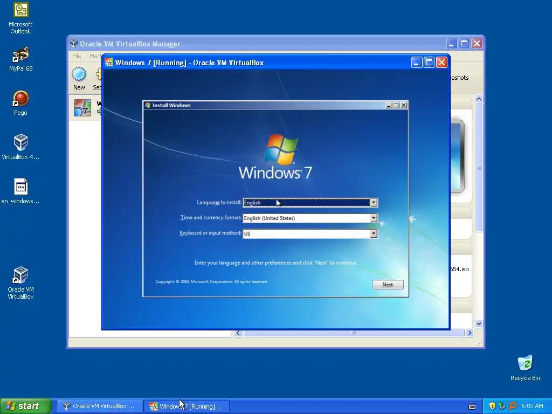Select the en_windows ISO file icon
This screenshot has width=552, height=414.
click(x=20, y=191)
